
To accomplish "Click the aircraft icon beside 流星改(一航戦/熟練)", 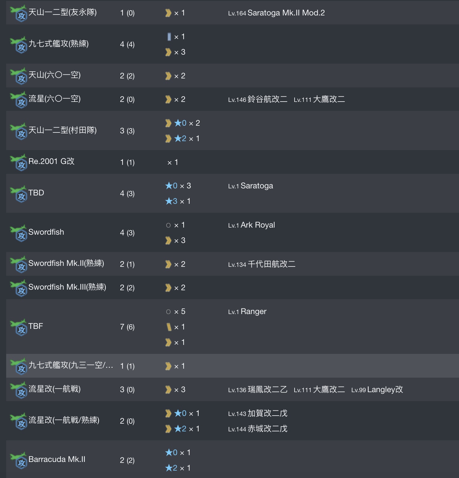I will 19,421.
